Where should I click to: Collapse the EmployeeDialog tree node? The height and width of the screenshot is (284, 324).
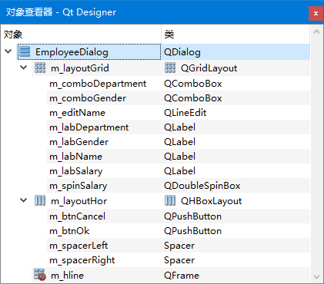(8, 51)
